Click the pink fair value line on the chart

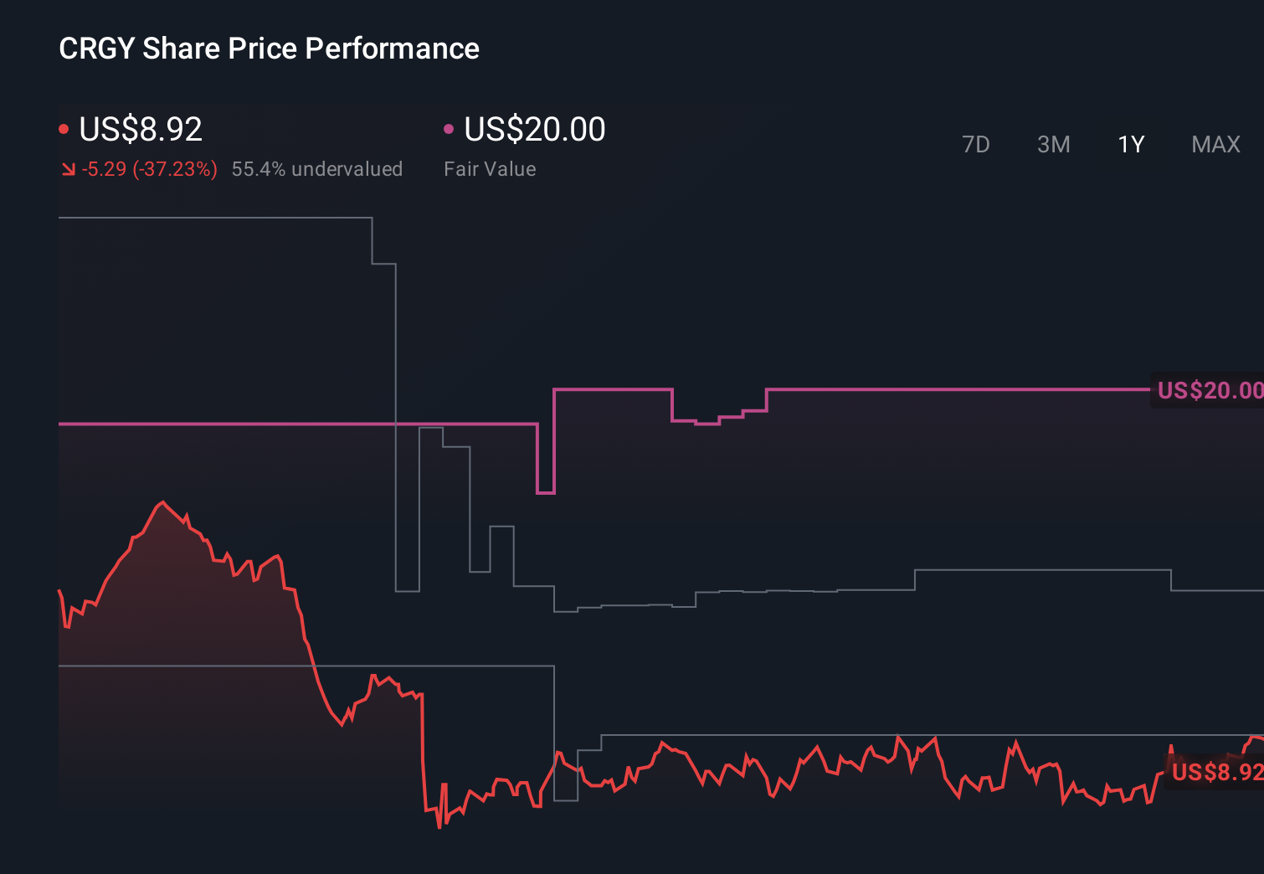click(921, 389)
